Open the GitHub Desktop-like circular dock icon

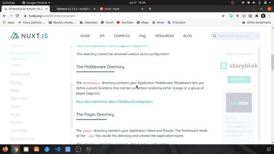[x=78, y=149]
